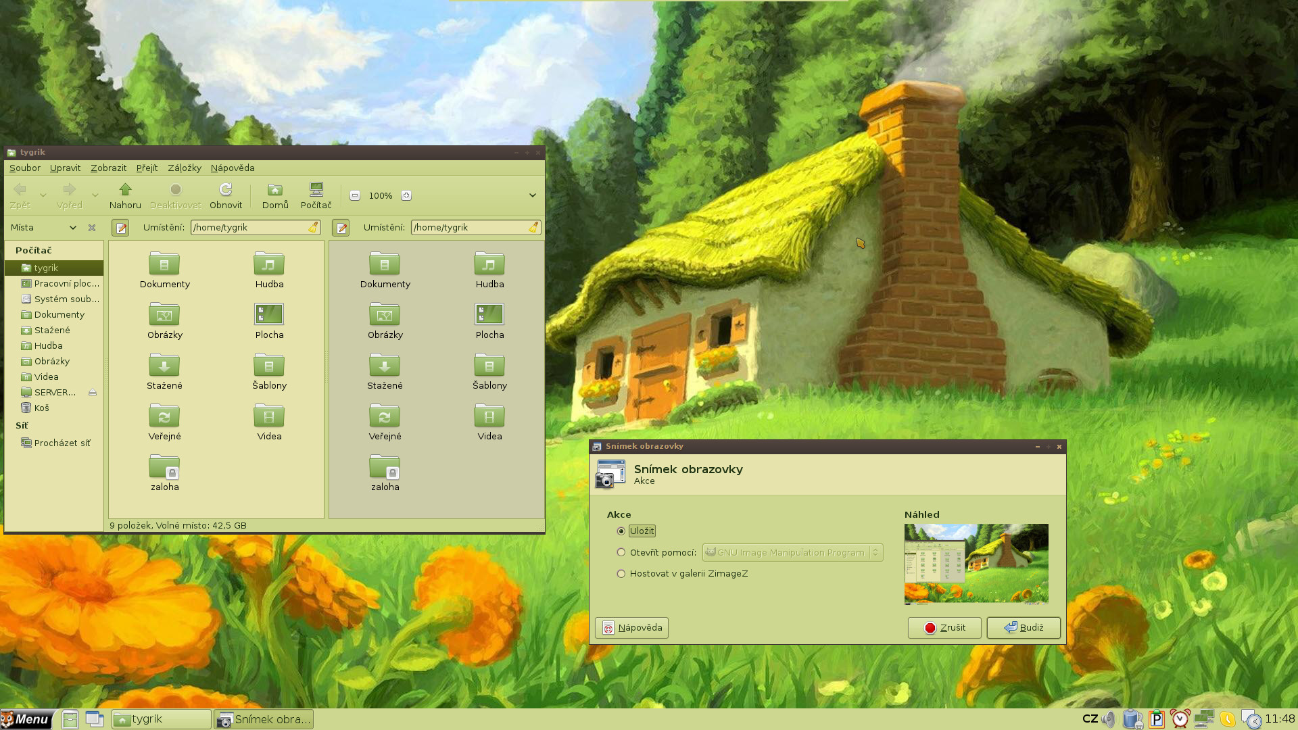This screenshot has height=730, width=1298.
Task: Expand the toolbar overflow chevron
Action: coord(532,195)
